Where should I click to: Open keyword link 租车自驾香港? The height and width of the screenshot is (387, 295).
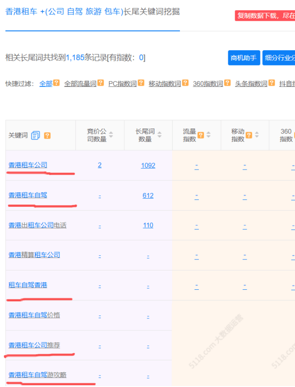coord(28,285)
